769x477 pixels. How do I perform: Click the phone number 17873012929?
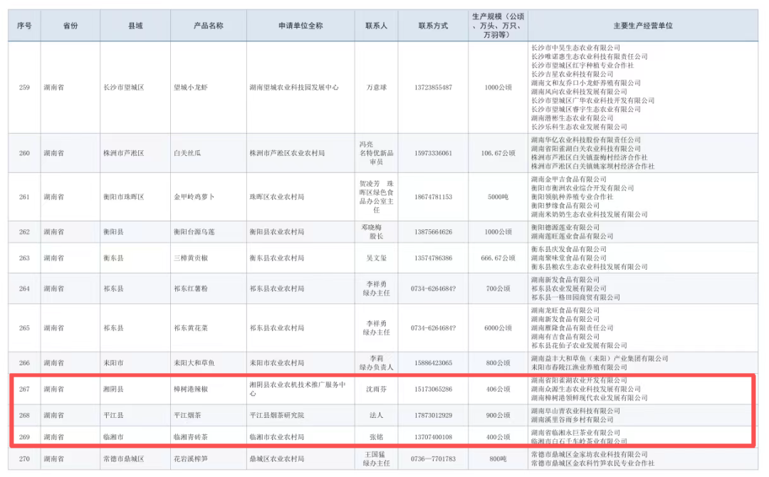pos(433,415)
